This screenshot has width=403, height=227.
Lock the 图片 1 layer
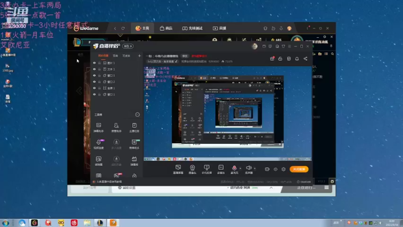tap(99, 63)
